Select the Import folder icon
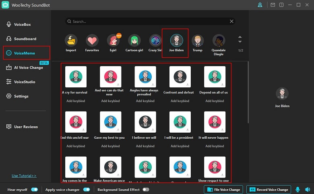 [x=71, y=40]
